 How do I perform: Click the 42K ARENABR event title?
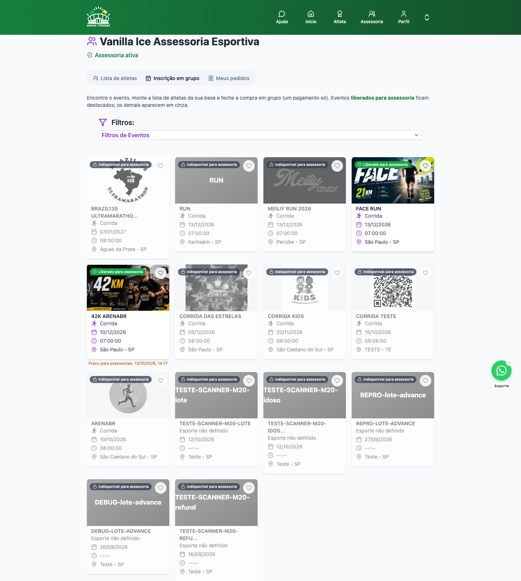109,316
